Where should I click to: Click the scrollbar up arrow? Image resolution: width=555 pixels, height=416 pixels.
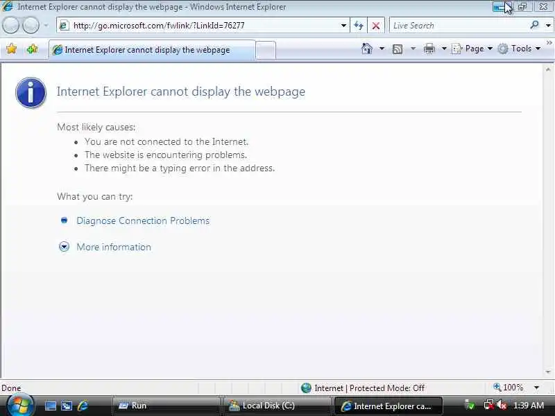point(548,70)
